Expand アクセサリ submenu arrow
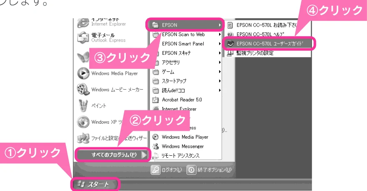The image size is (367, 191). pyautogui.click(x=220, y=62)
